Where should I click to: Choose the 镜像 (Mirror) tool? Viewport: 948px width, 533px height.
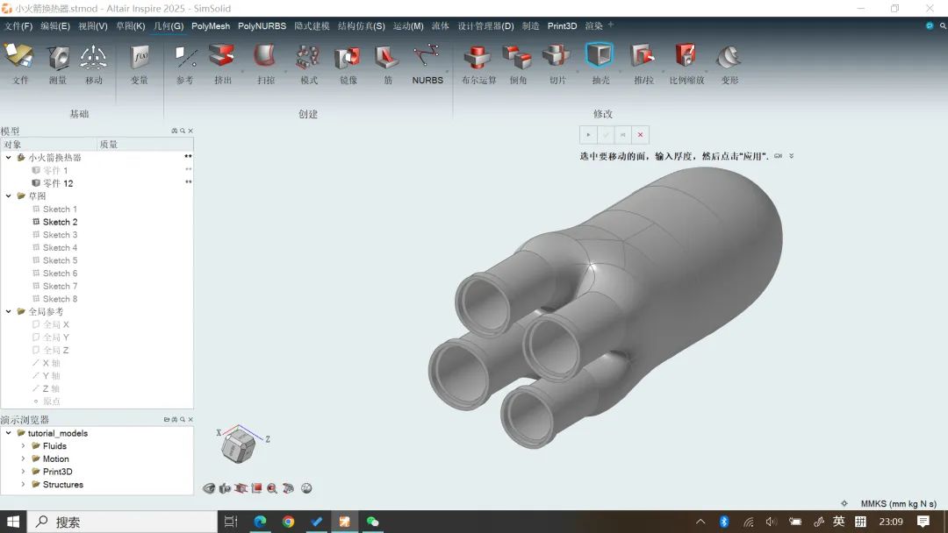tap(348, 58)
